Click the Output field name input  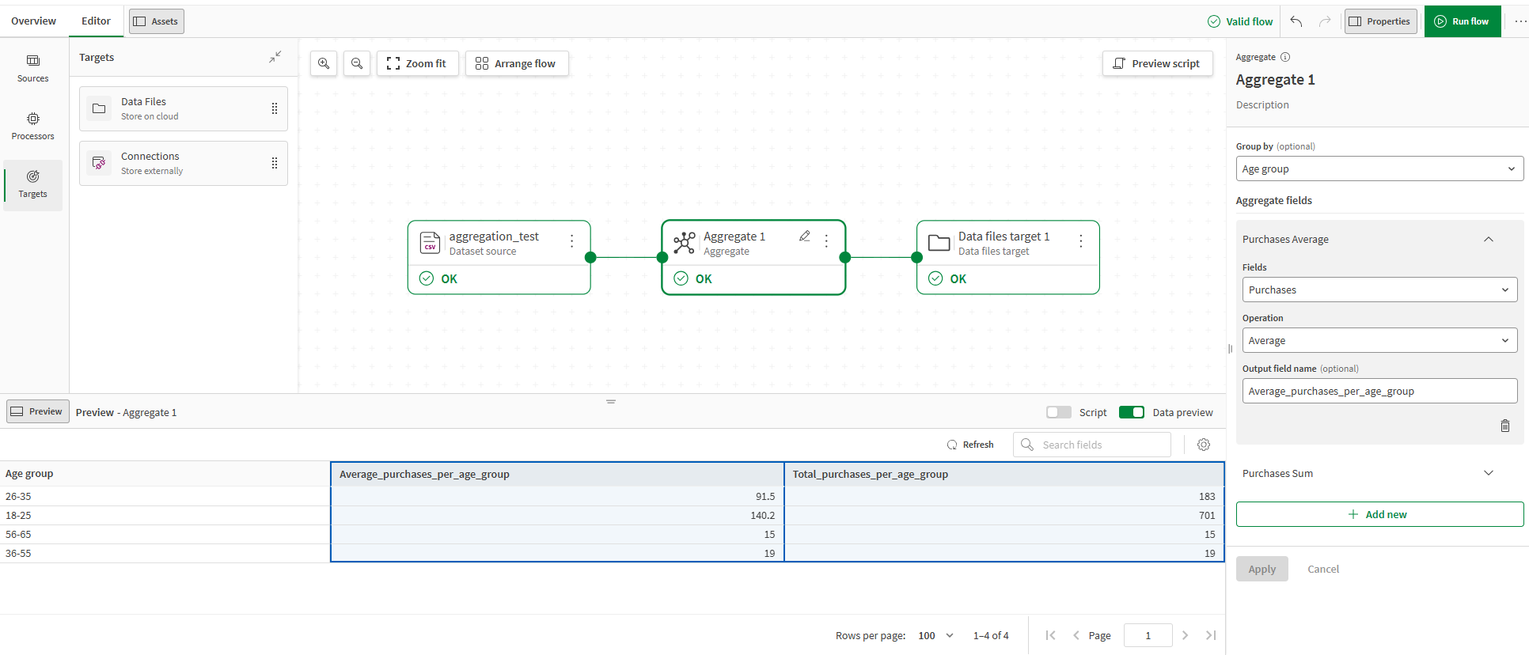click(1379, 391)
